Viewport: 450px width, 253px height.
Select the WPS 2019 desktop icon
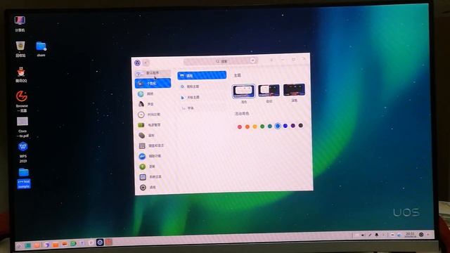click(x=23, y=153)
